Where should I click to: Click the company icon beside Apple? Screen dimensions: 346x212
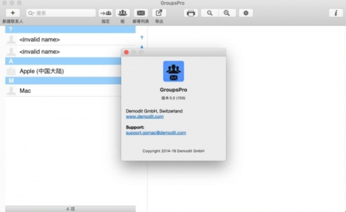click(x=11, y=71)
